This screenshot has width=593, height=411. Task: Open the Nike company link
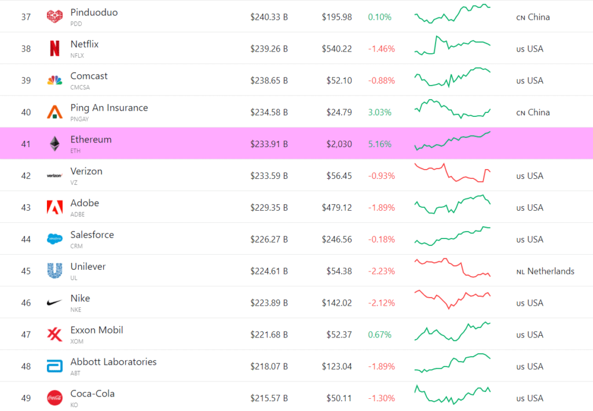tap(80, 298)
